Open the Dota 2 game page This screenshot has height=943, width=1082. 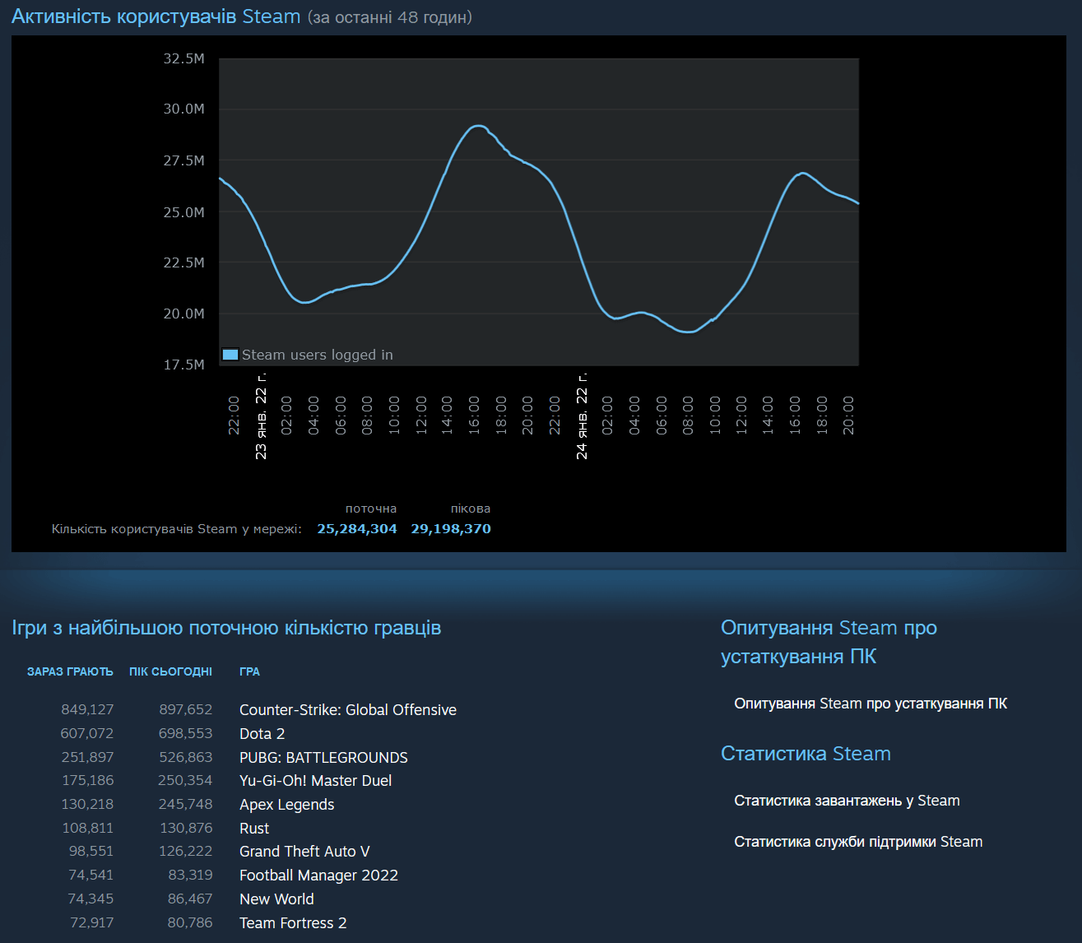262,733
